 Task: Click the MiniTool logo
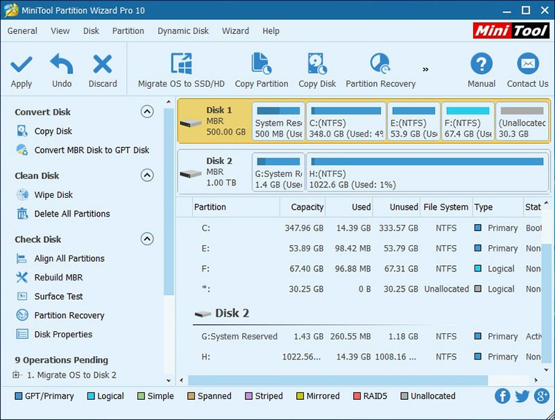[511, 31]
